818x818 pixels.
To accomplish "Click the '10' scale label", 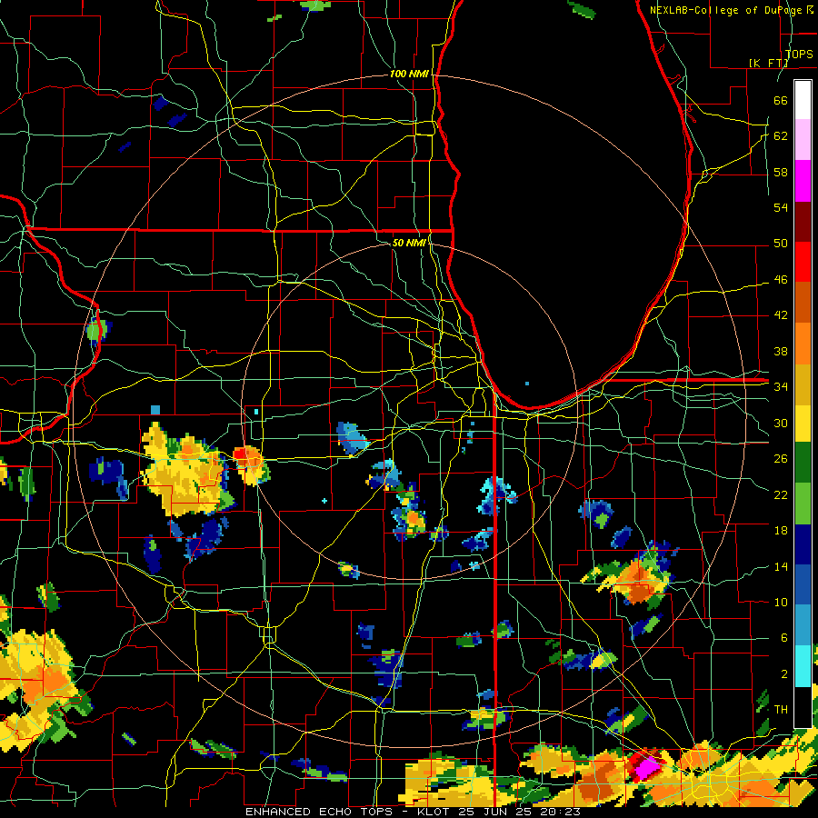I will click(781, 602).
